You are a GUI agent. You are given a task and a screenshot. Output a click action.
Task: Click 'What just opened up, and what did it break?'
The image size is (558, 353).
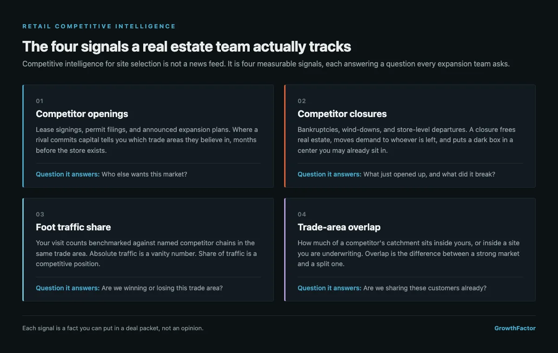click(429, 174)
